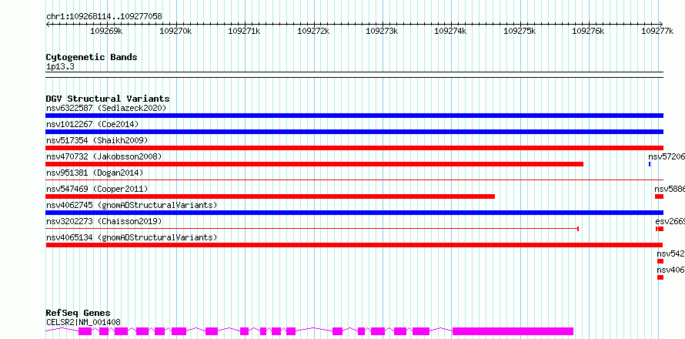Click the truncated nsv406 label at right edge
This screenshot has width=685, height=339.
pos(671,270)
